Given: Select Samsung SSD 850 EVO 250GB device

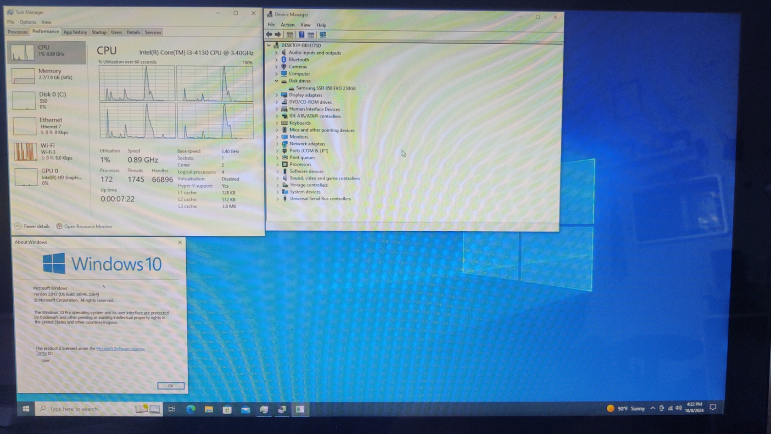Looking at the screenshot, I should [325, 88].
